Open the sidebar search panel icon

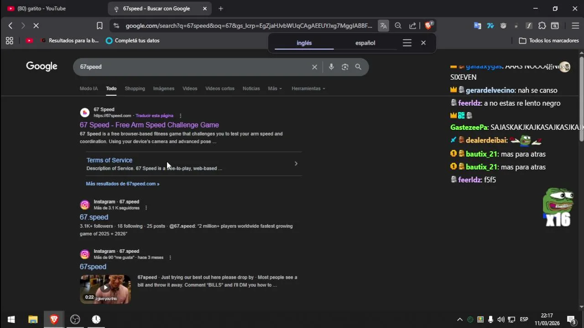555,26
